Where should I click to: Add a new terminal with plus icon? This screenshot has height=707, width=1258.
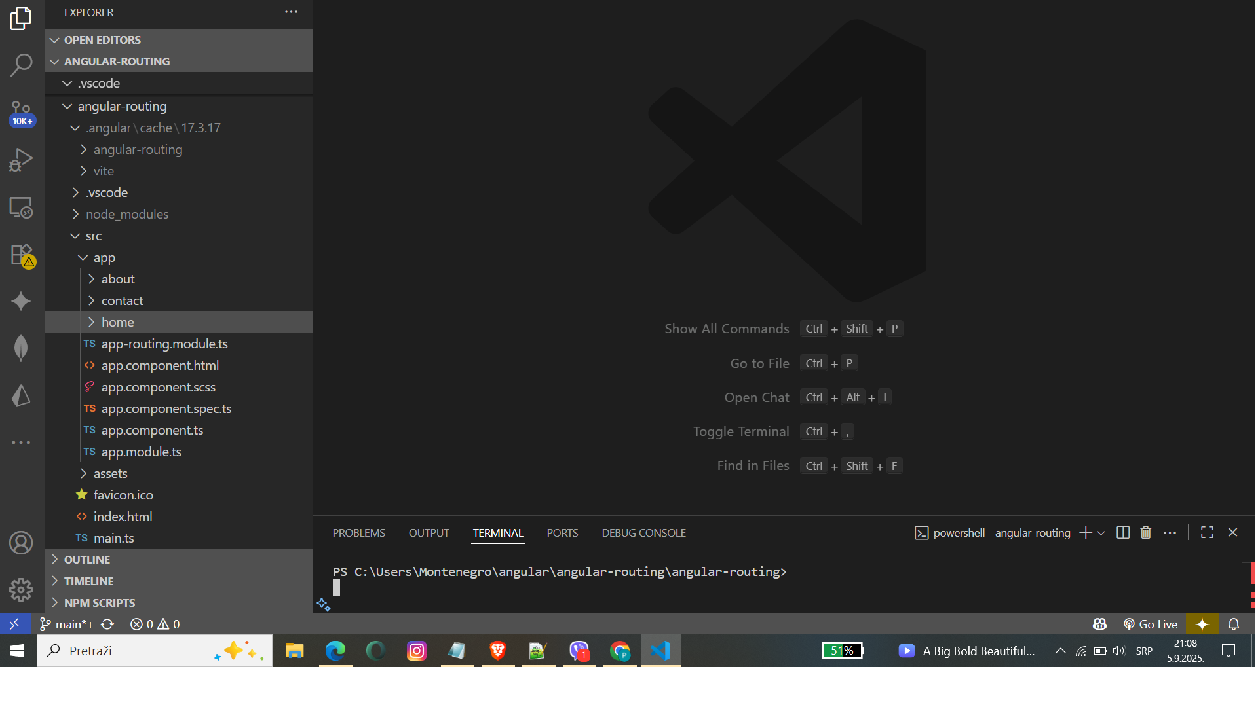(x=1085, y=533)
